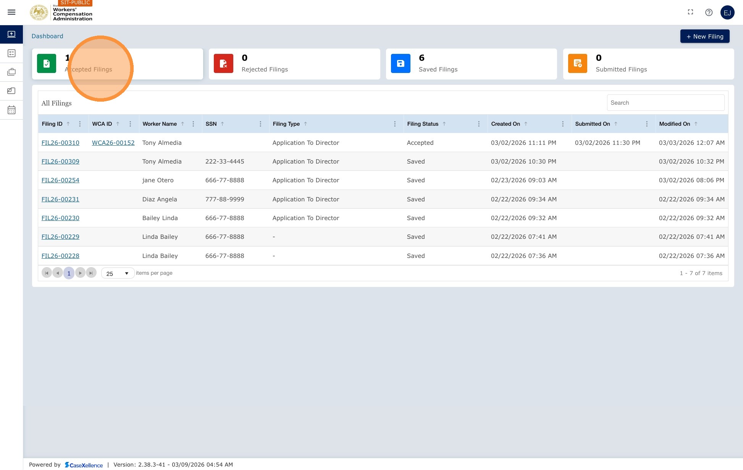Screen dimensions: 743x470
Task: Open the briefcase cases icon in sidebar
Action: [11, 72]
